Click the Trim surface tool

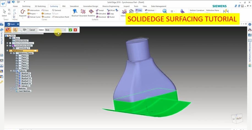[138, 10]
